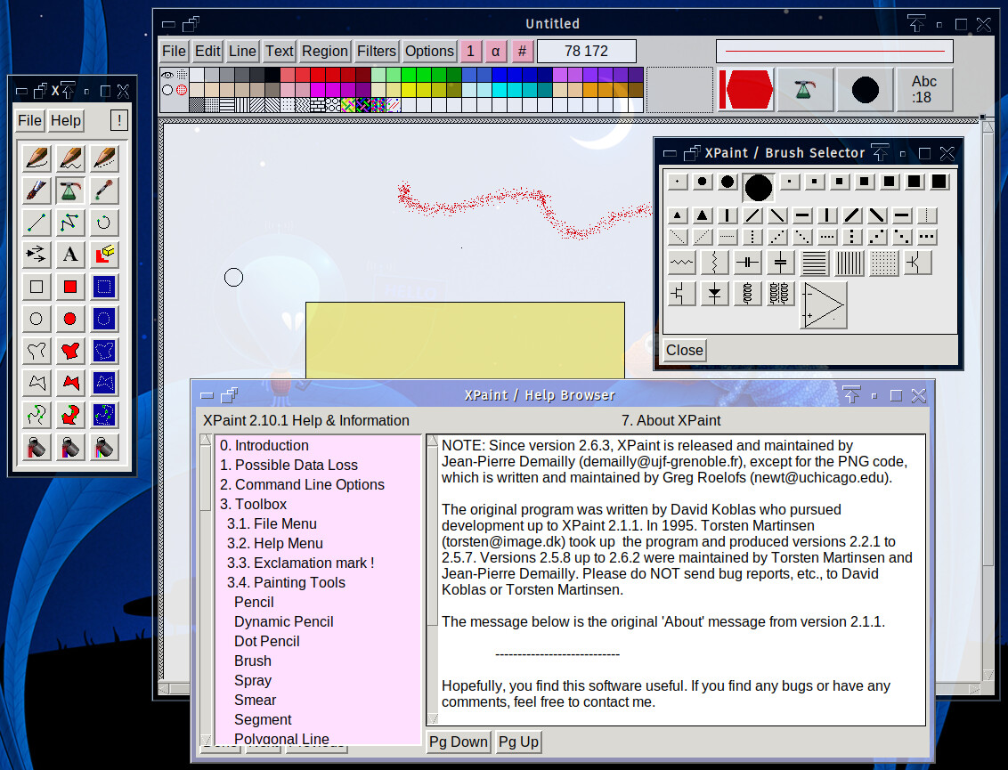Open the toolbox File menu

(29, 121)
